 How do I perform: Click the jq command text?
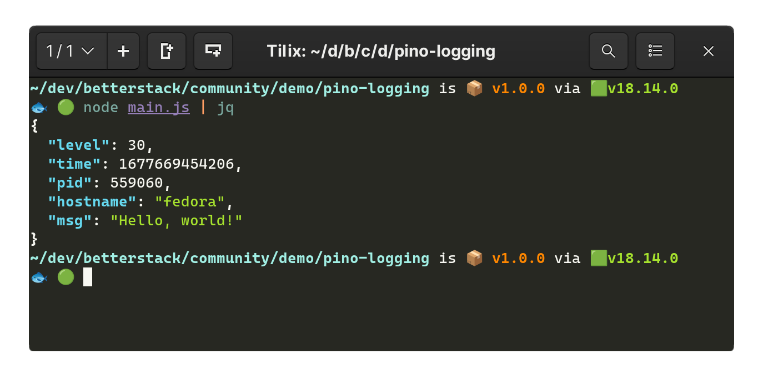point(225,108)
